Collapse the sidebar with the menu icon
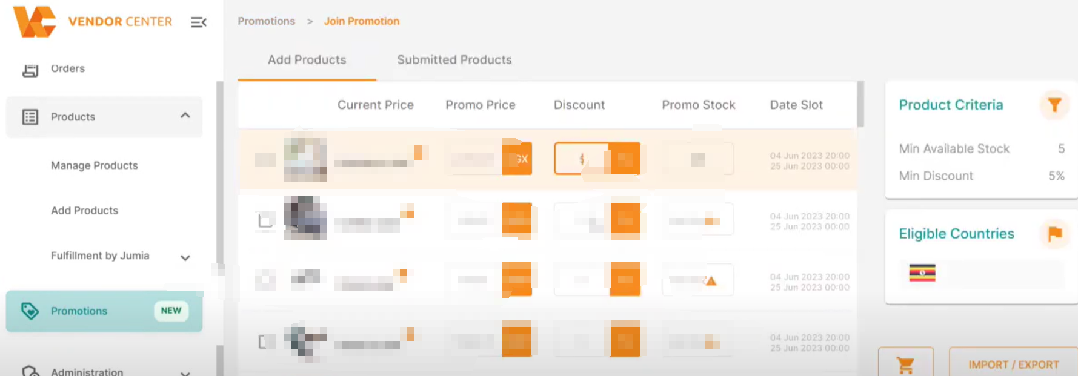The width and height of the screenshot is (1078, 376). 199,22
